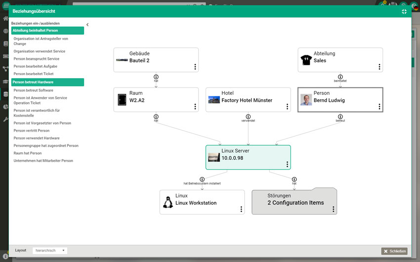
Task: Open the wrench tools icon in sidebar
Action: coord(5,119)
